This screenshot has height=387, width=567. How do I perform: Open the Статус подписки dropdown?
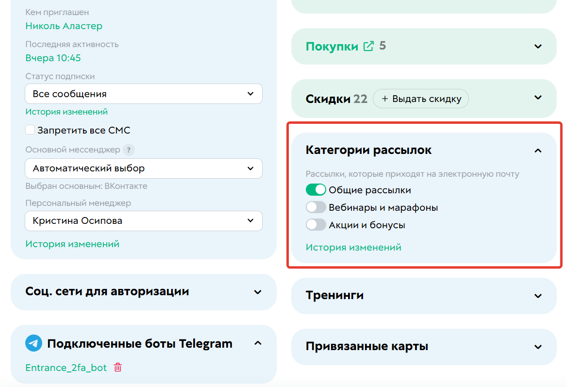(143, 93)
